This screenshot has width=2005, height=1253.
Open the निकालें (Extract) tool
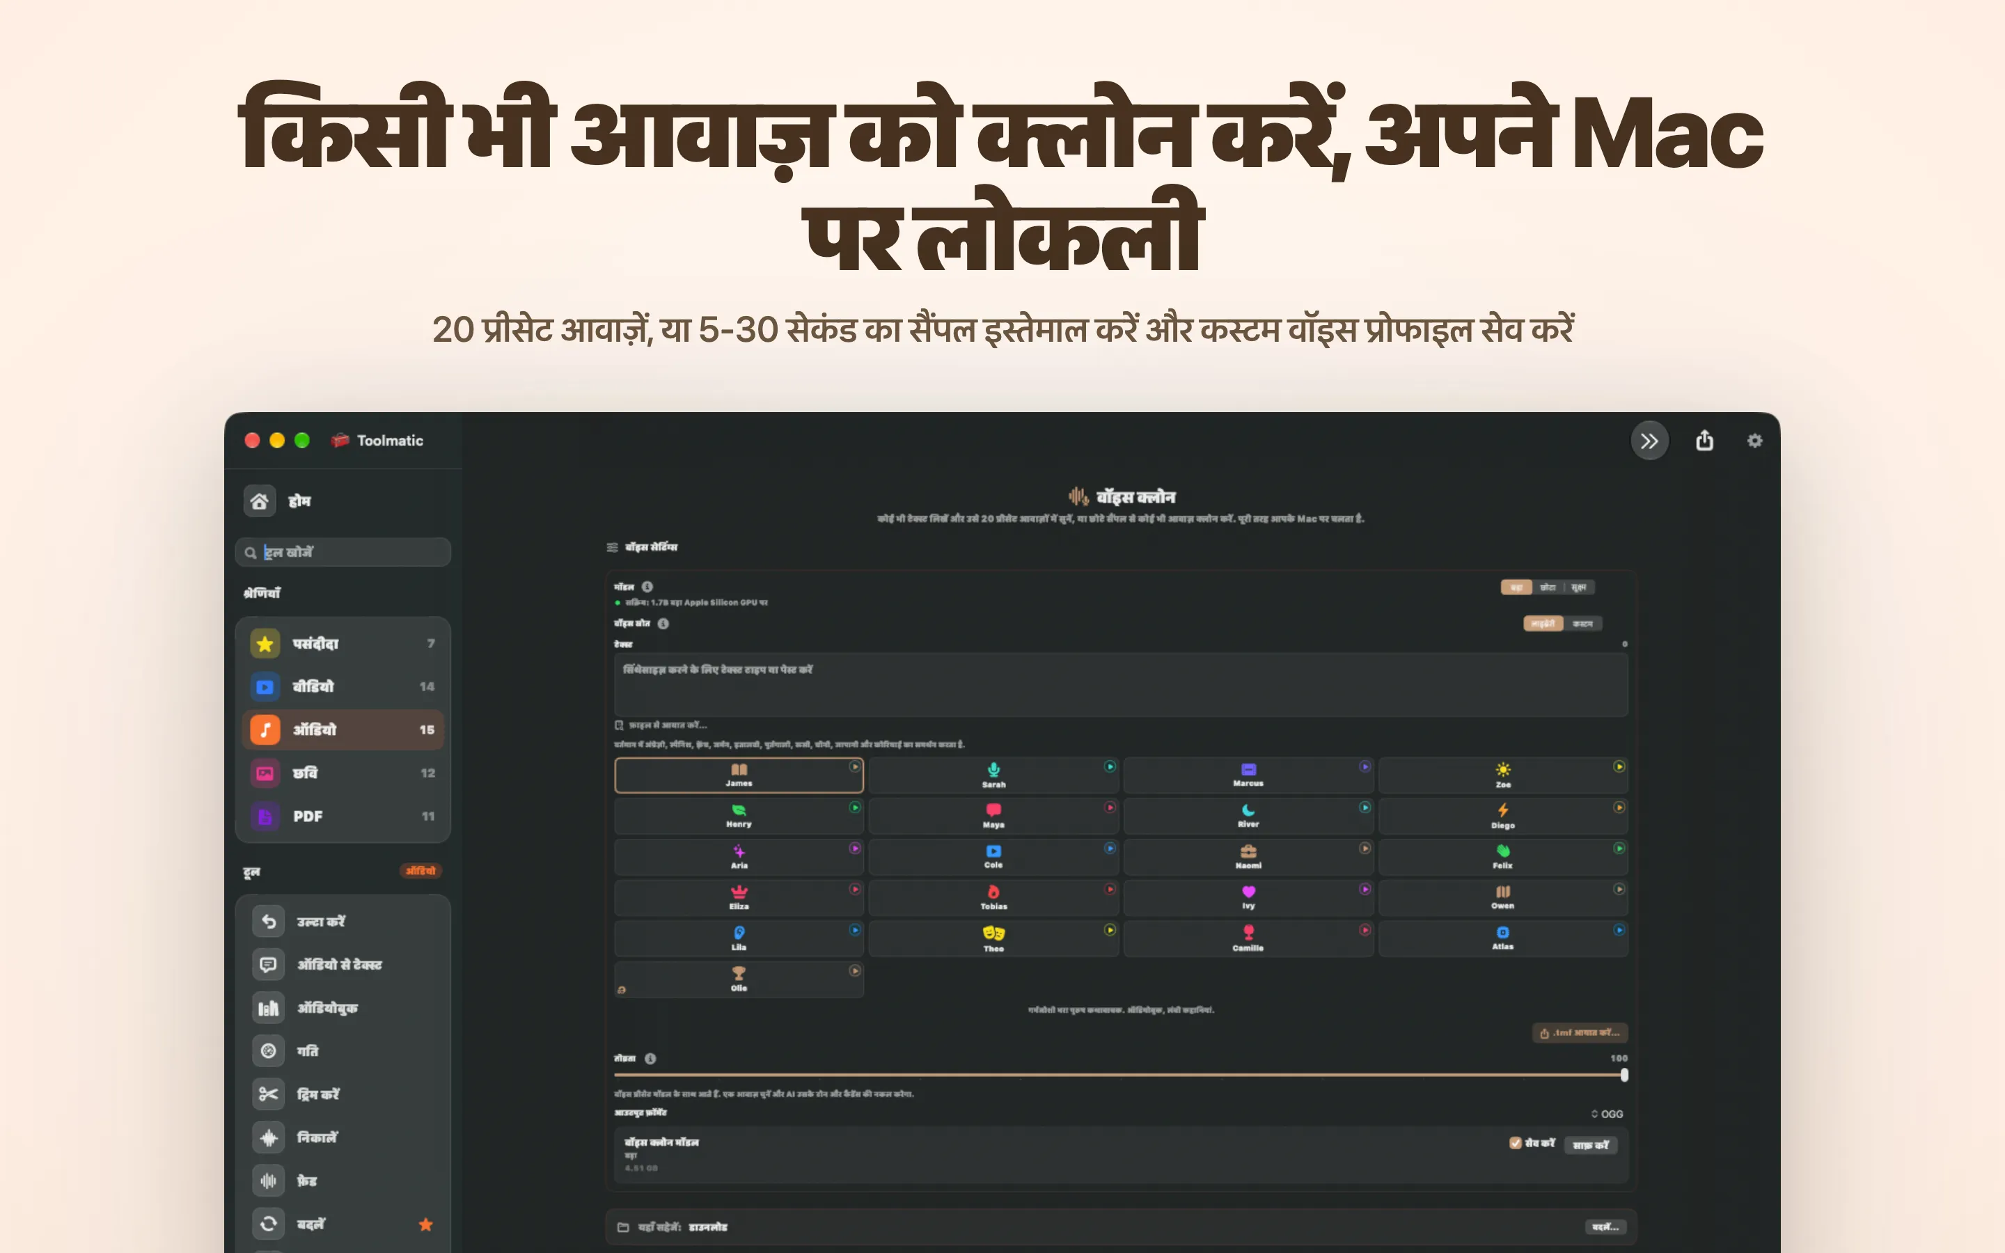coord(343,1138)
